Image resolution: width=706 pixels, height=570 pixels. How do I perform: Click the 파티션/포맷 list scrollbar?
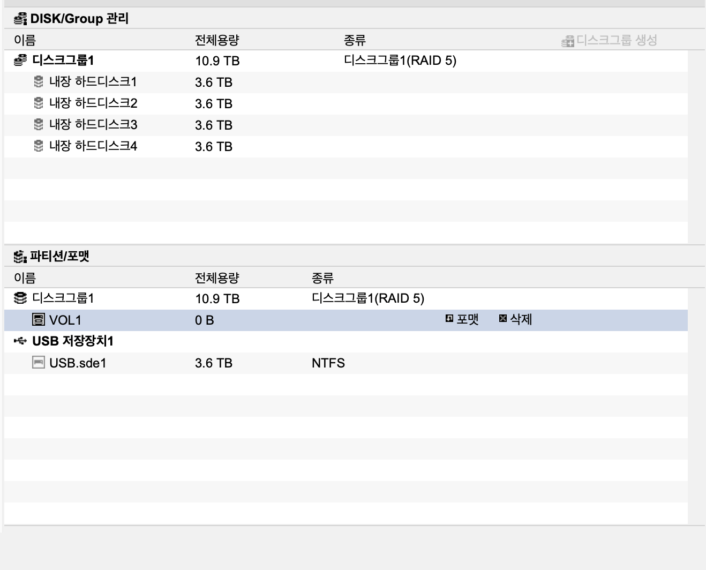[696, 407]
